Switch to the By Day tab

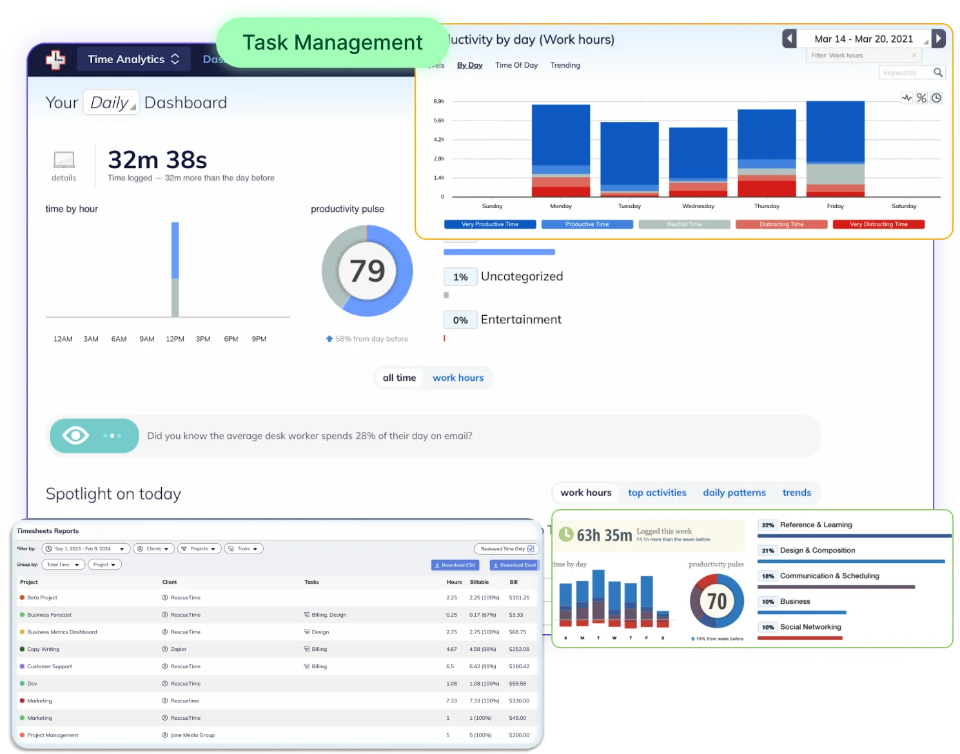470,65
